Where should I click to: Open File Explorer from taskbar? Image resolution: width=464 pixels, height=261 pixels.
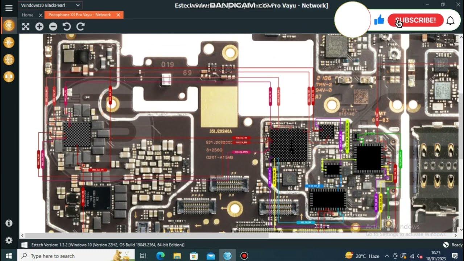pos(177,256)
